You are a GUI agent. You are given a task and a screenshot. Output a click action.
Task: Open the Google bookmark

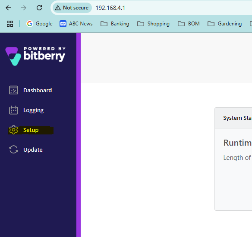coord(40,24)
